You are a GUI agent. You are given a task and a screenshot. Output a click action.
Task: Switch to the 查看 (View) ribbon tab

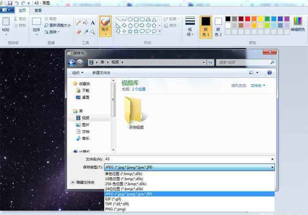coord(38,10)
